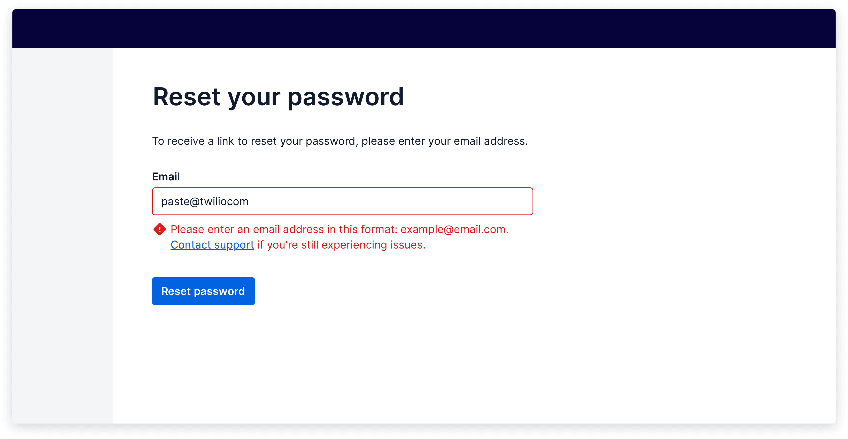Select the text paste@twiliocom in the field
Image resolution: width=848 pixels, height=439 pixels.
pos(205,201)
